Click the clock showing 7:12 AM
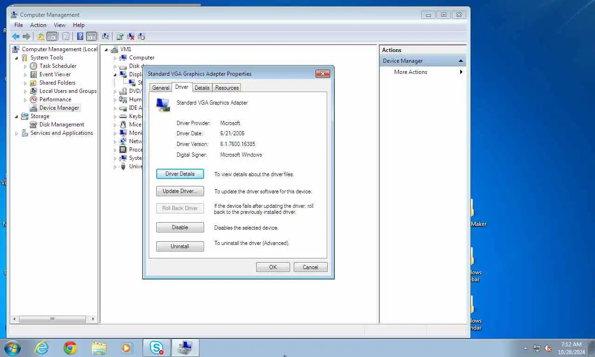This screenshot has width=595, height=357. (571, 344)
